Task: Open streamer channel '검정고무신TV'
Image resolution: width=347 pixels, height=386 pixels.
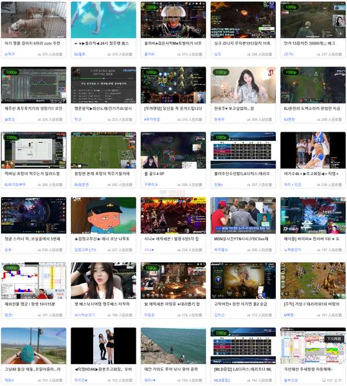Action: [85, 250]
